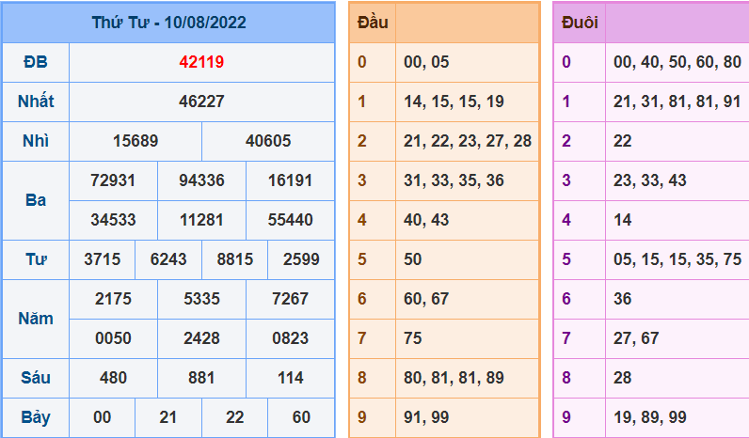Select '60, 67' in the Đầu table

pos(426,299)
